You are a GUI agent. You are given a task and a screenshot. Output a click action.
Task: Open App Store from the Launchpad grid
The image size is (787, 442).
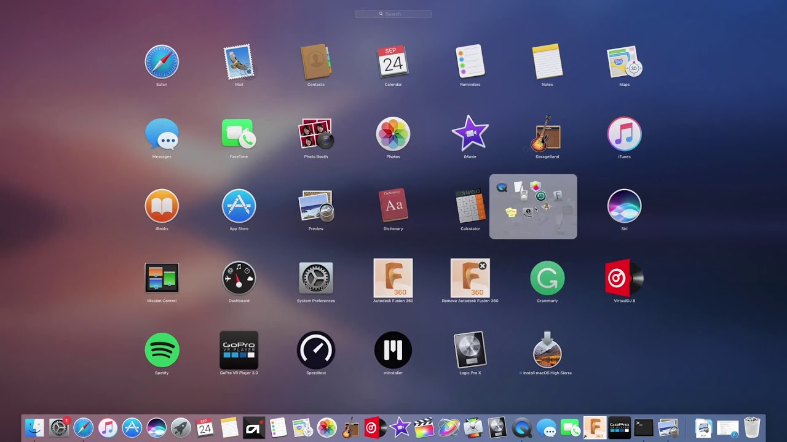coord(239,206)
